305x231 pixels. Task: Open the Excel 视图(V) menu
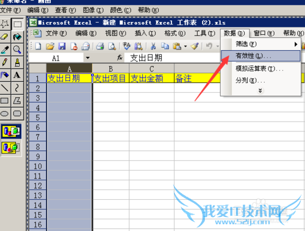tap(115, 33)
